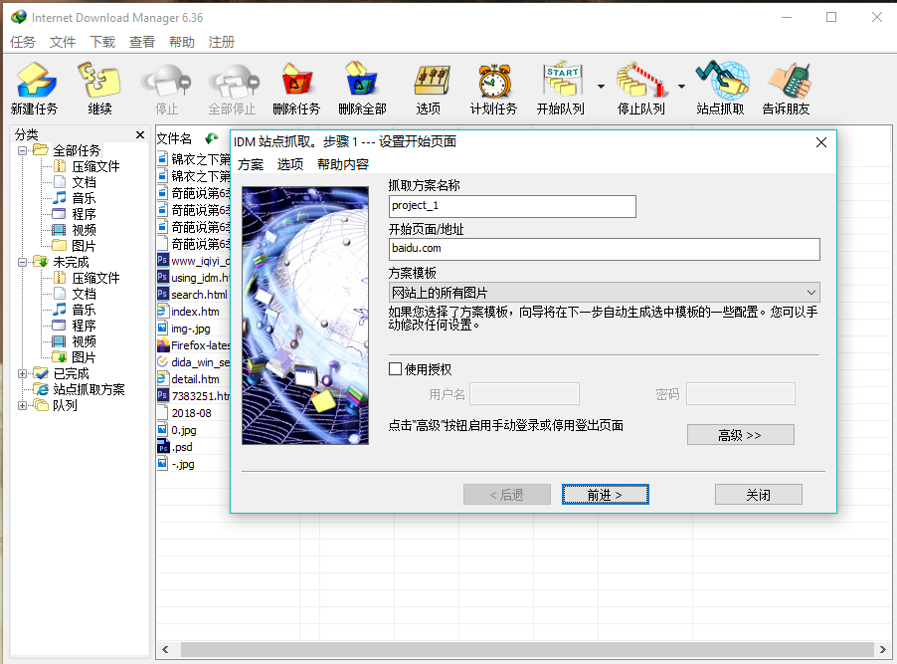The image size is (897, 664).
Task: Select 图片 under 未完成
Action: click(75, 357)
